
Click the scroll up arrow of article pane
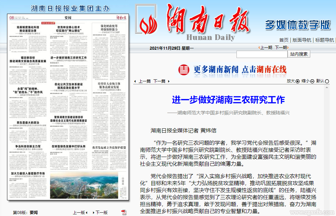[x=327, y=87]
